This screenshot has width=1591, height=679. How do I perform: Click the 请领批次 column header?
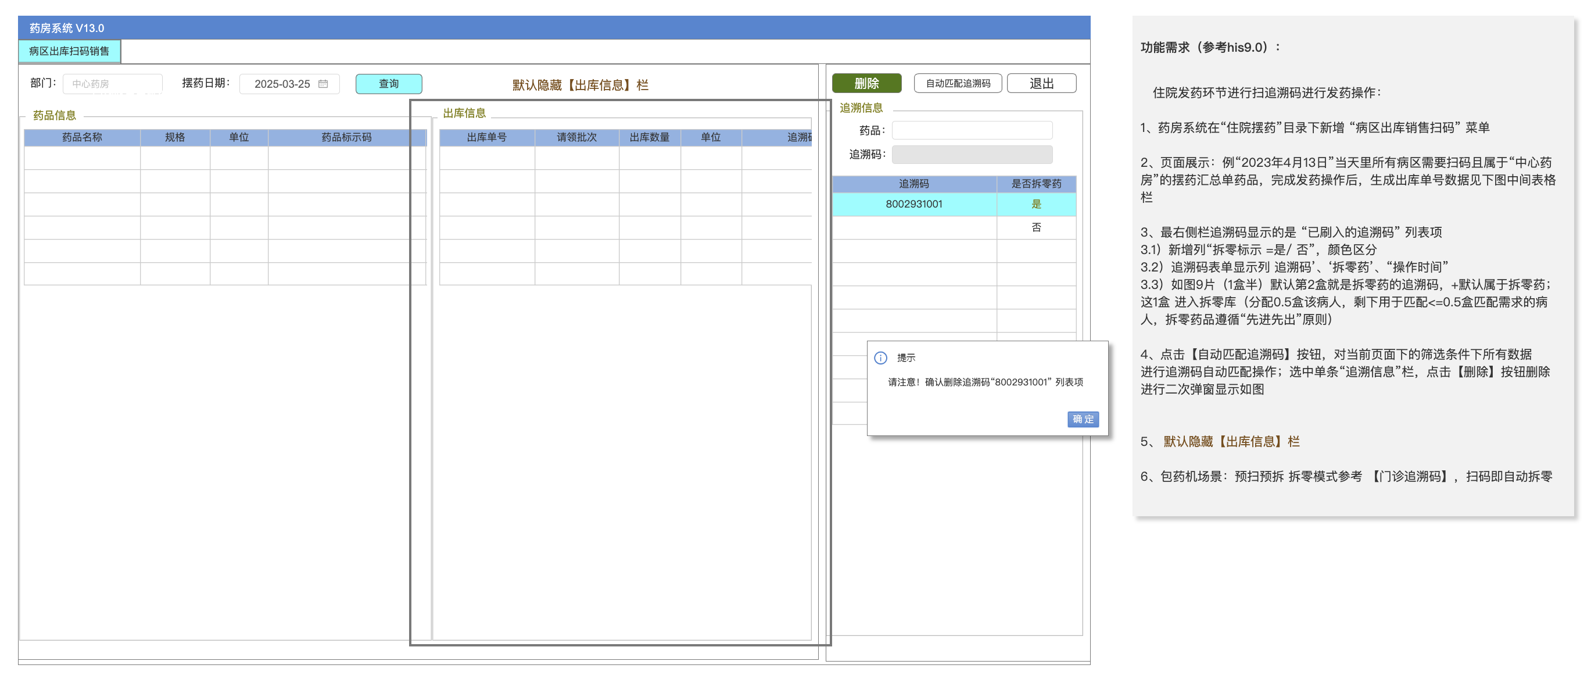point(576,137)
